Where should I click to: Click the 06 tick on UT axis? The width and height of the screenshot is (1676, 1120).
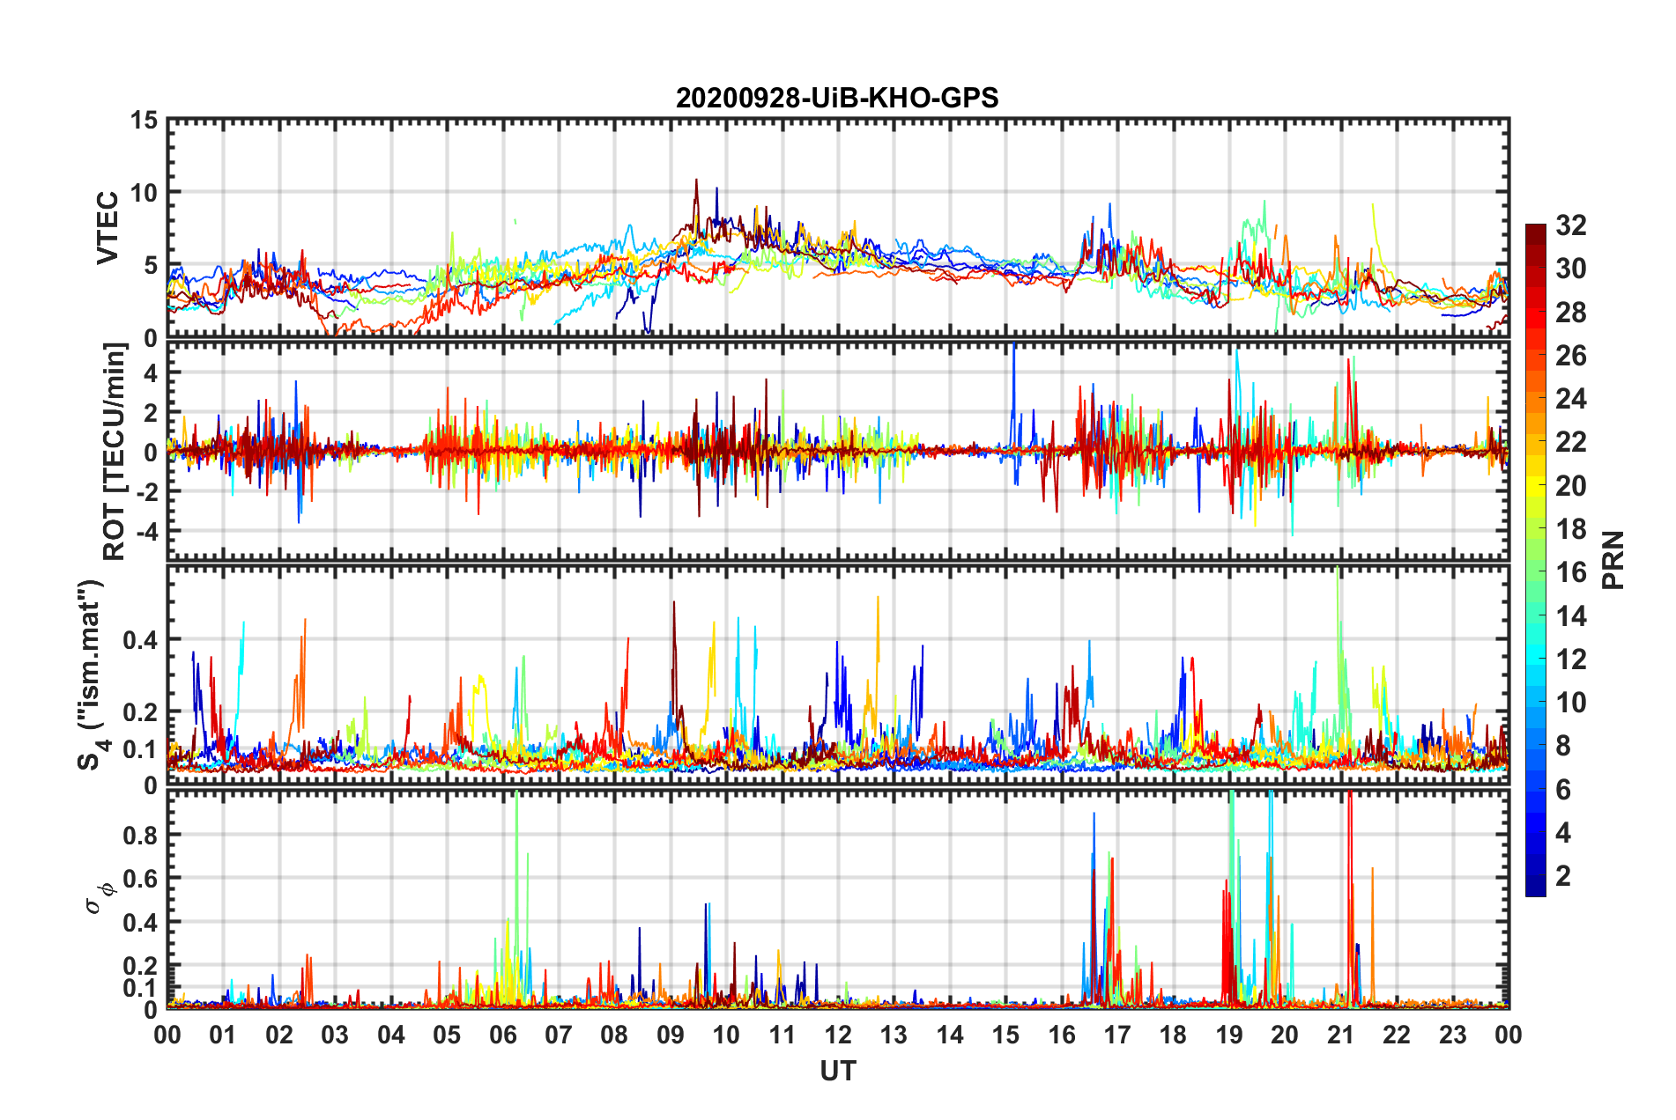(x=502, y=1035)
